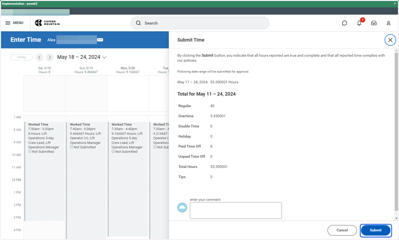
Task: Click the panel scrollbar up arrow
Action: [396, 51]
